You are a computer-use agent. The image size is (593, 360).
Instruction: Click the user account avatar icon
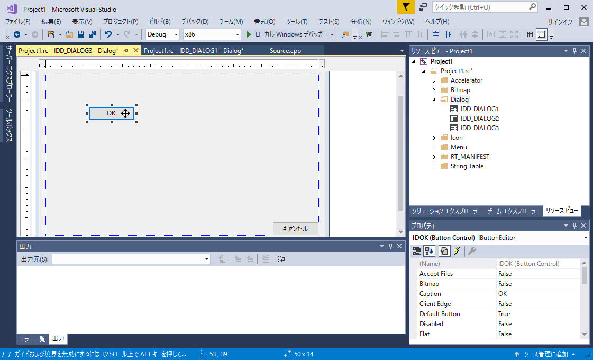584,22
